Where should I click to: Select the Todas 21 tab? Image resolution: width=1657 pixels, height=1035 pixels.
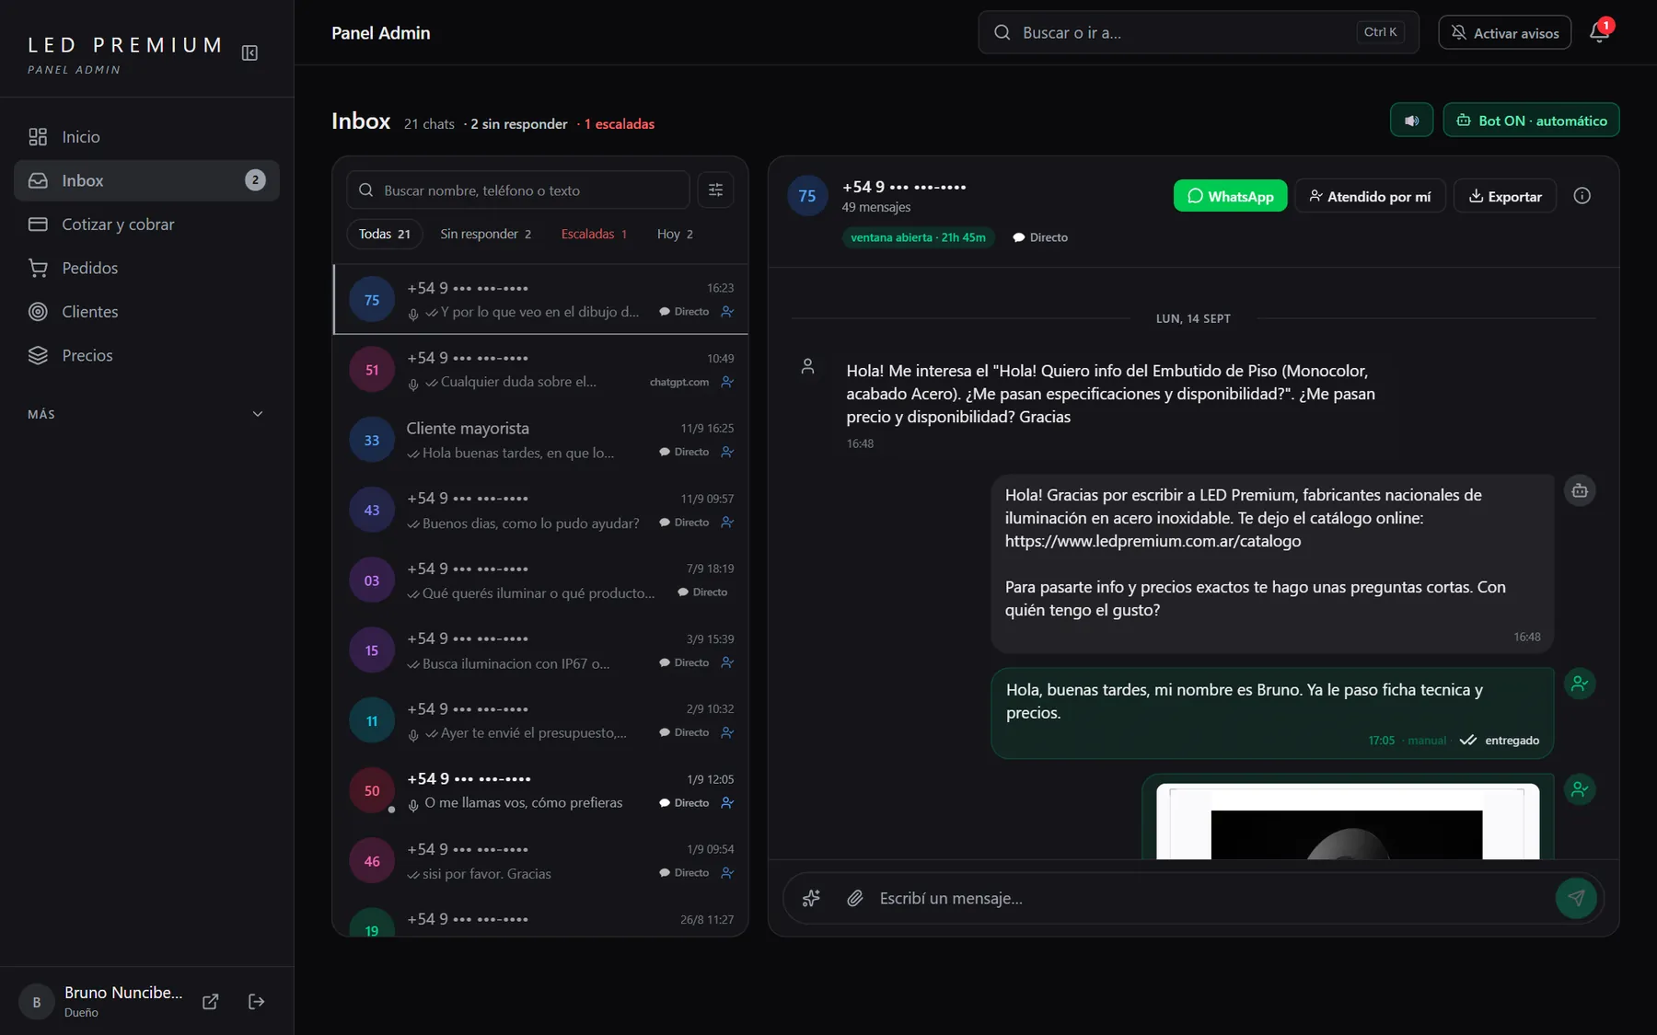384,235
